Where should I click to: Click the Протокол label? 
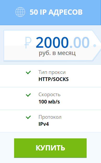pyautogui.click(x=50, y=117)
